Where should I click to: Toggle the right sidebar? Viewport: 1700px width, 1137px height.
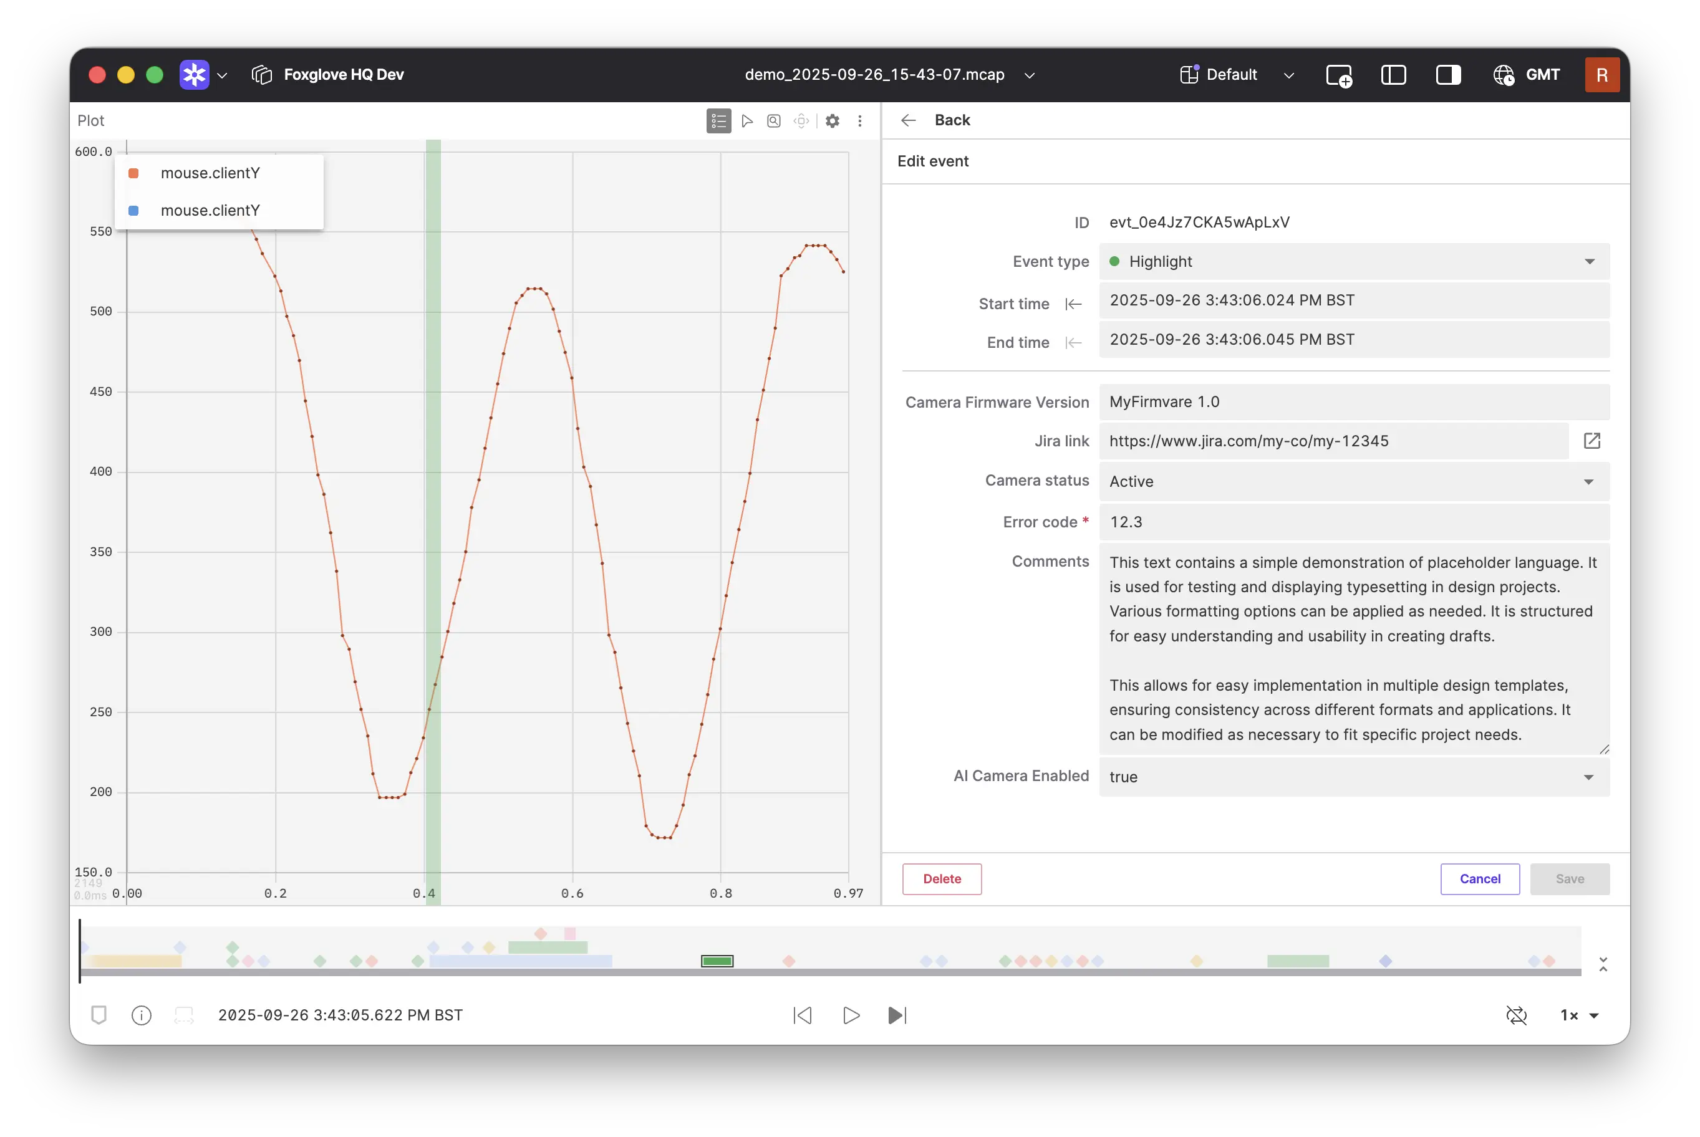click(1447, 75)
